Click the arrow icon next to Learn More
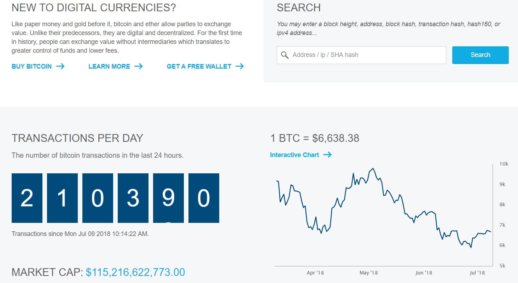 (x=139, y=66)
